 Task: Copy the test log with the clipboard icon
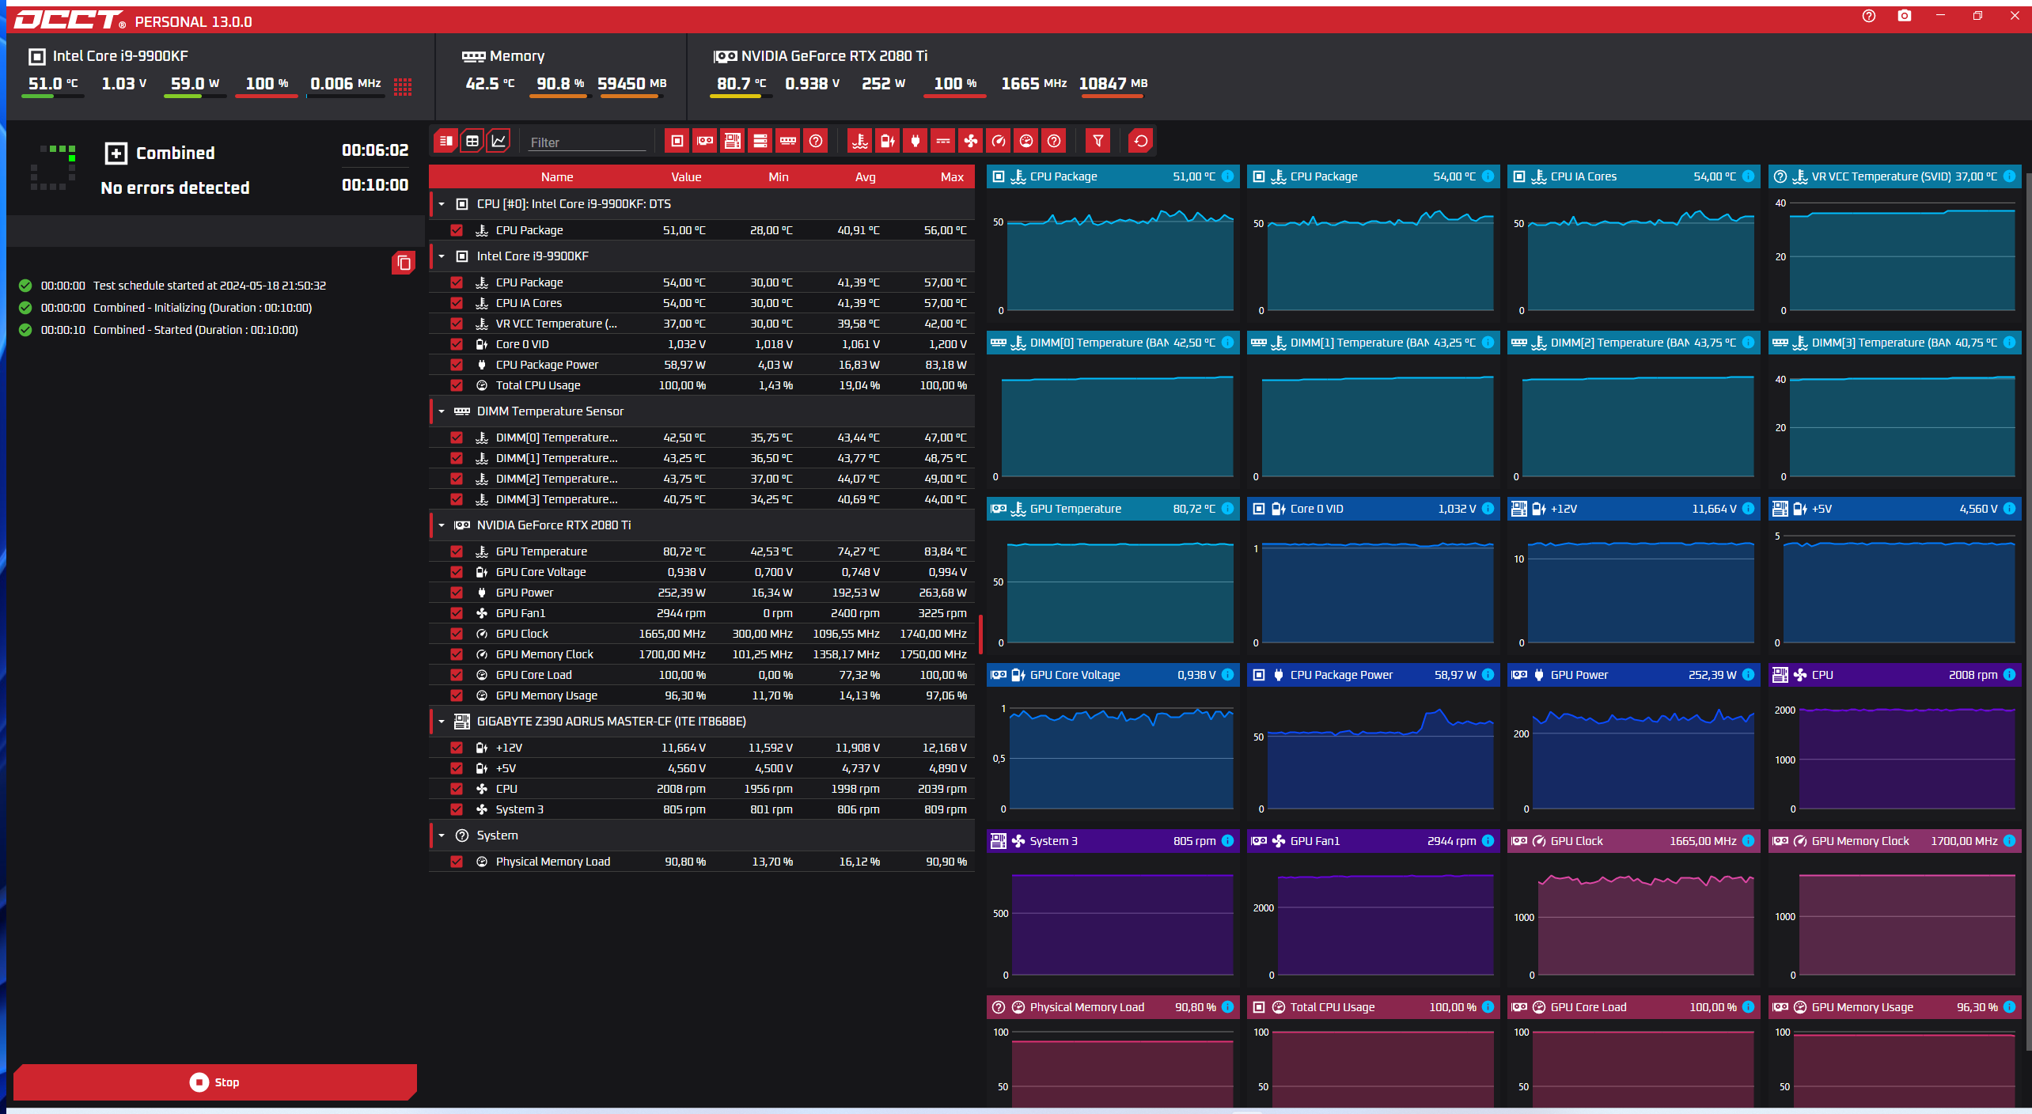pyautogui.click(x=404, y=263)
